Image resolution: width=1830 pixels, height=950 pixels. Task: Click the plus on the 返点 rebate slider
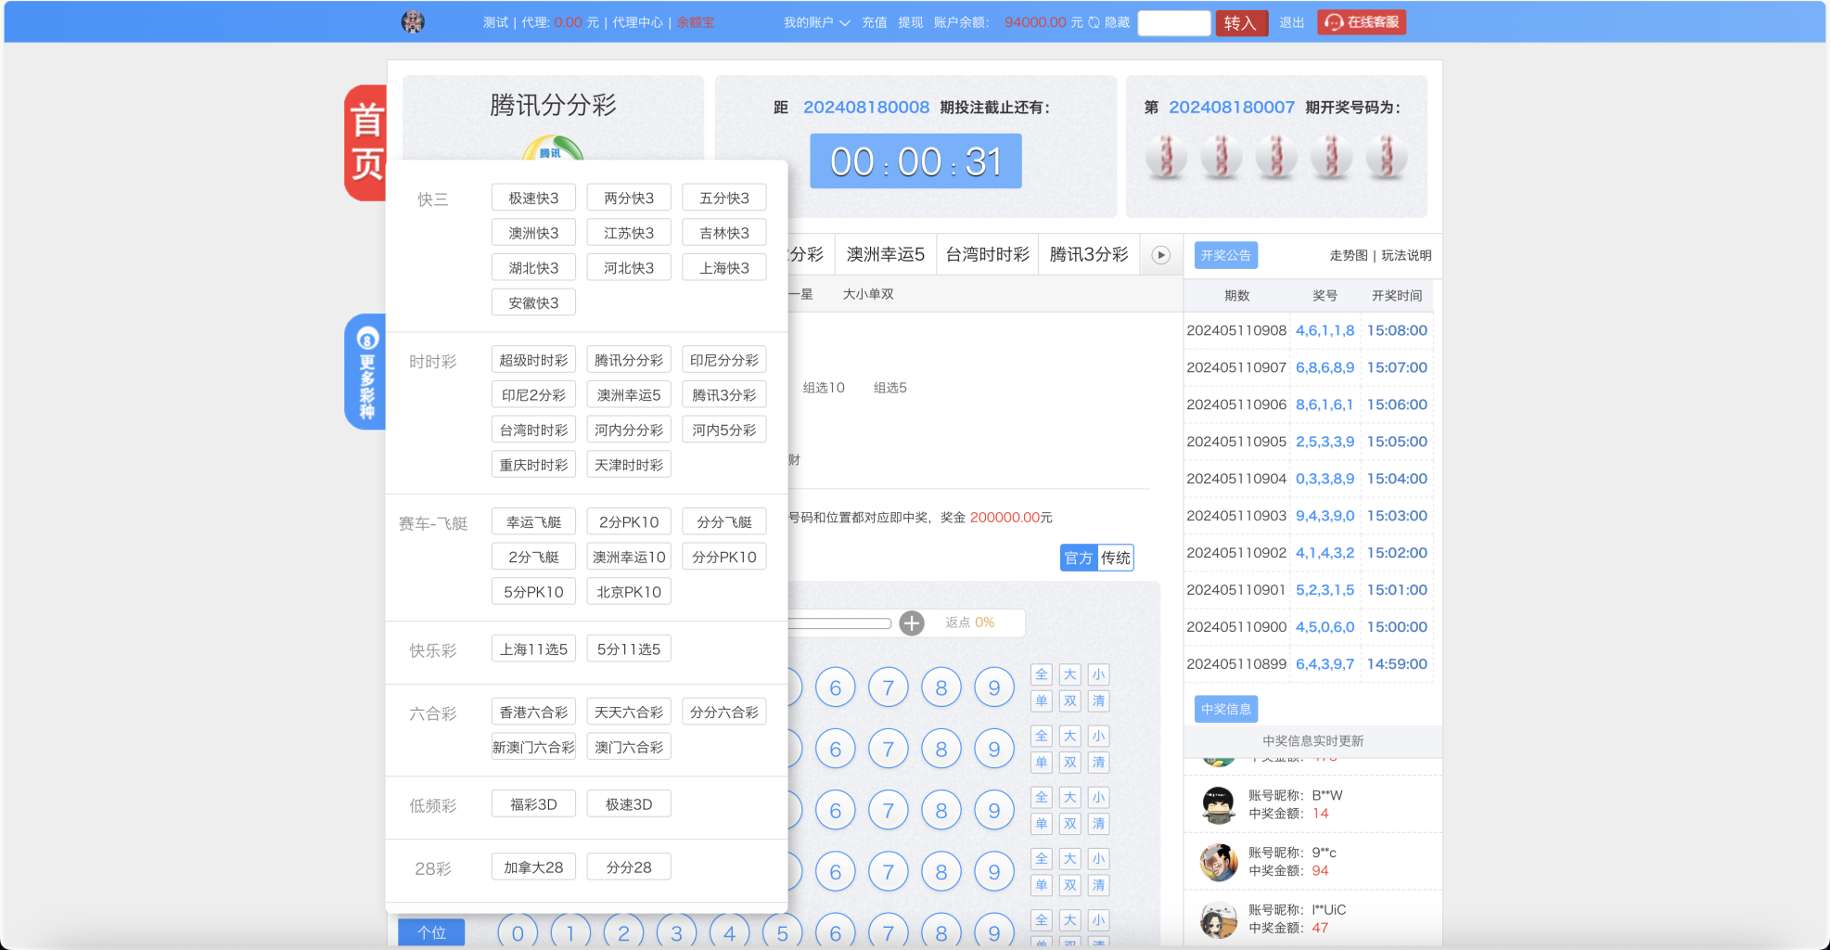pyautogui.click(x=911, y=623)
